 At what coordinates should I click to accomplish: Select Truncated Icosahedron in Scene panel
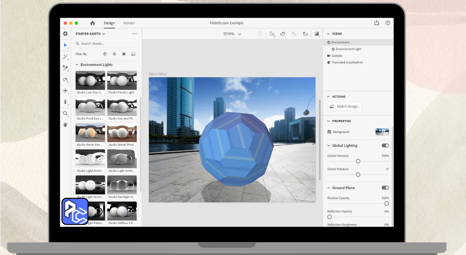click(x=347, y=62)
